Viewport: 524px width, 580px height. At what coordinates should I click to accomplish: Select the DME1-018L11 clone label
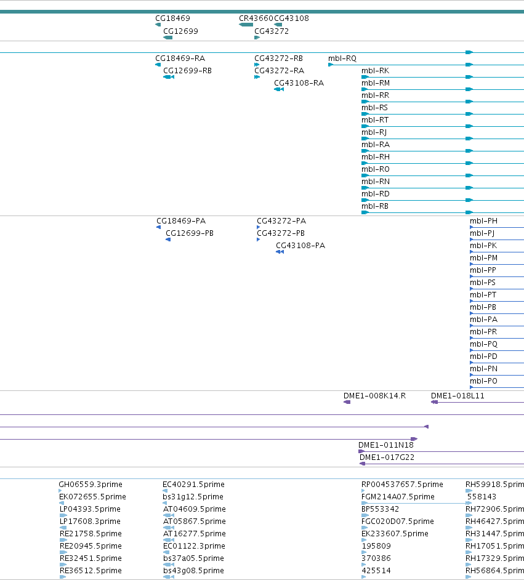pyautogui.click(x=457, y=396)
